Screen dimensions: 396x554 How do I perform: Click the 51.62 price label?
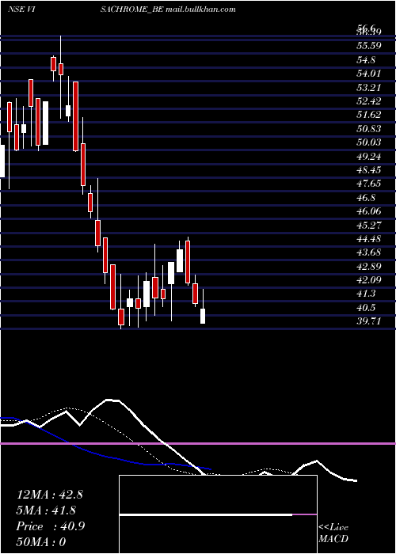pyautogui.click(x=369, y=115)
